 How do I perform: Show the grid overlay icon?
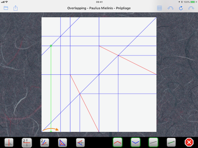[159, 8]
